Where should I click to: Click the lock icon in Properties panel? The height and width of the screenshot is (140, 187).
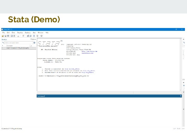184,86
